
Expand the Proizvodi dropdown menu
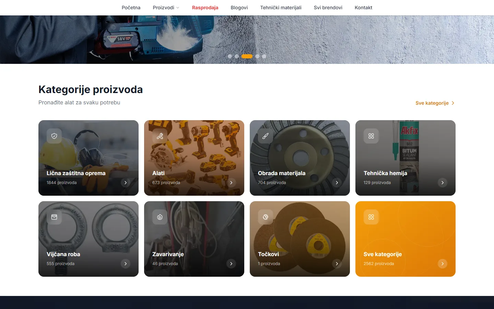(166, 8)
